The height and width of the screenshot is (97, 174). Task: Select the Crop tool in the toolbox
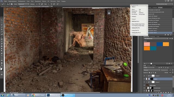tap(2, 29)
